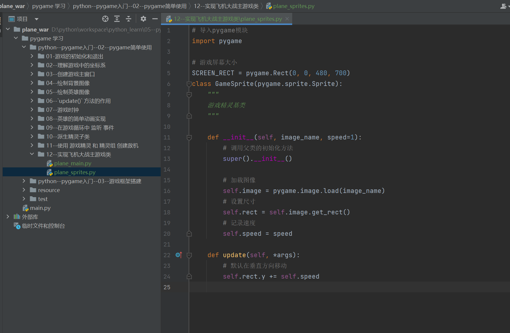Click the expand all icon in project toolbar
This screenshot has height=333, width=510.
[117, 19]
